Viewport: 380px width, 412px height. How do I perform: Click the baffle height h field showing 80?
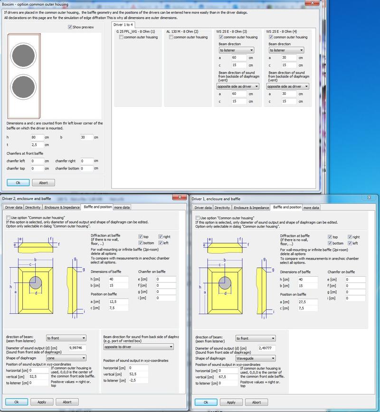point(37,137)
